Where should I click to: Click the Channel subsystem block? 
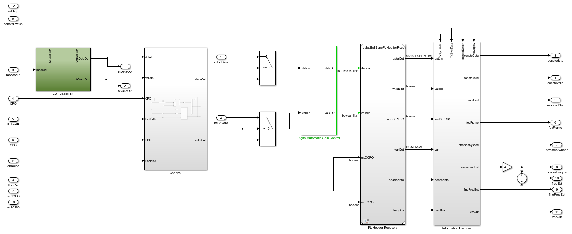(x=175, y=109)
